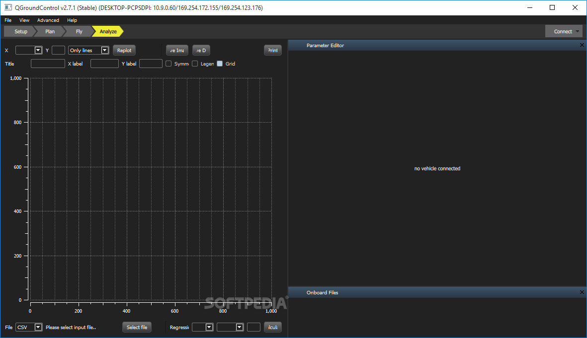Maximize the QGroundControl window
The width and height of the screenshot is (587, 338).
coord(552,7)
